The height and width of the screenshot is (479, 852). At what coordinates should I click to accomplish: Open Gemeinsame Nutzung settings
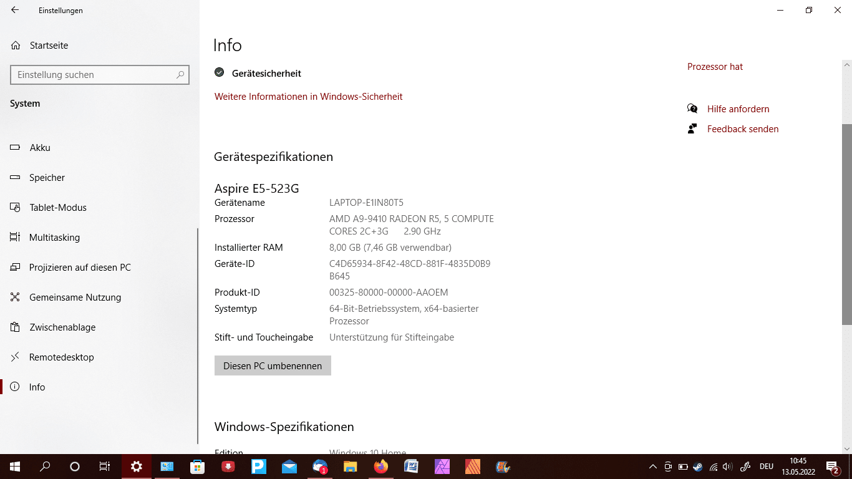coord(75,298)
